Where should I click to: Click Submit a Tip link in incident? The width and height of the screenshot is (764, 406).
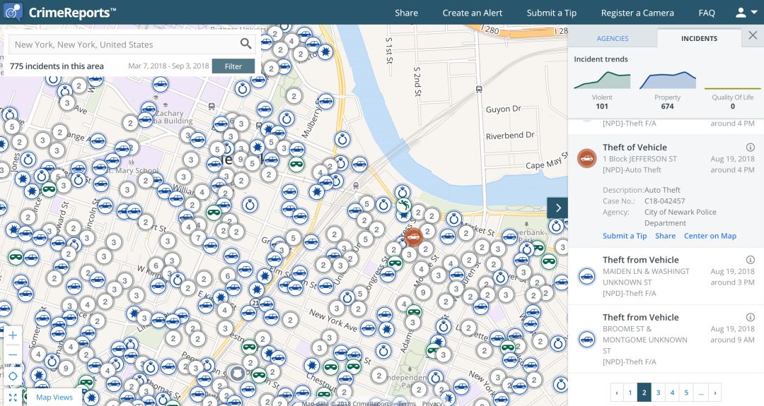[625, 236]
